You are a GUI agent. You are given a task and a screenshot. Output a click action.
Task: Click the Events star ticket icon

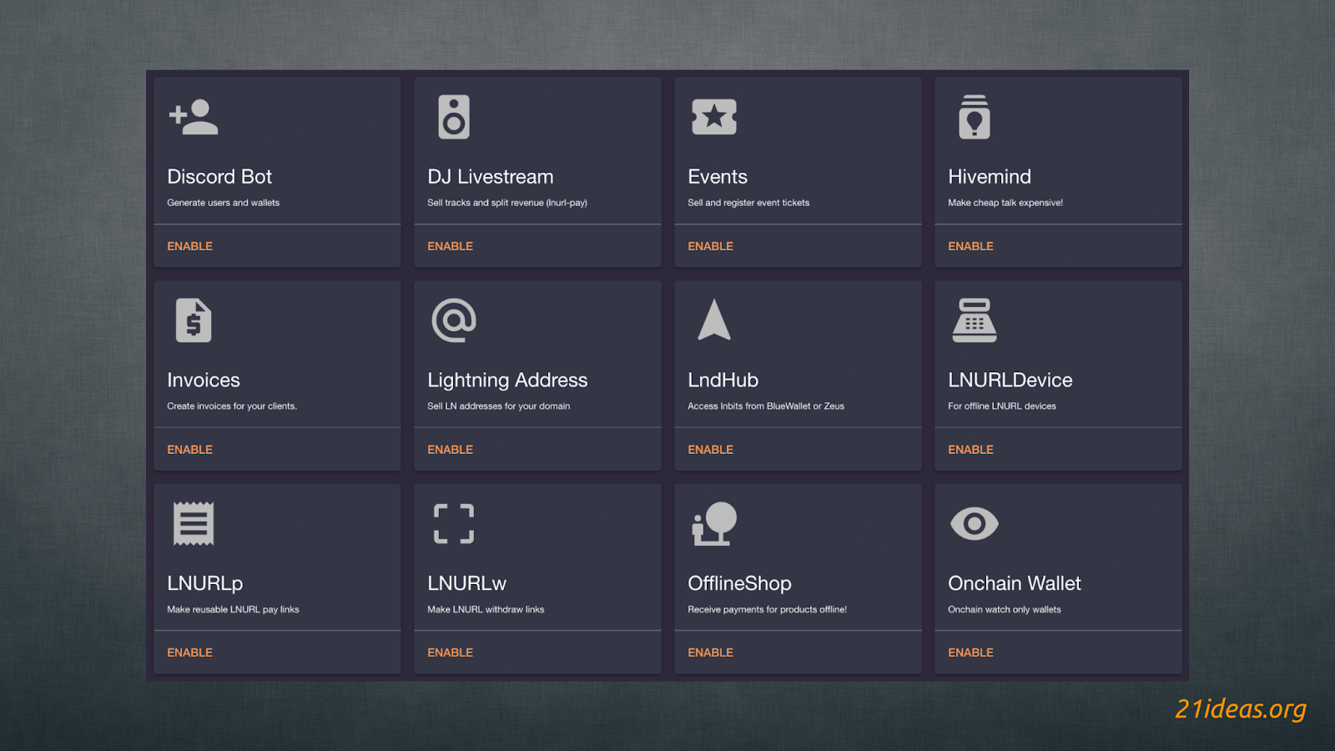[x=714, y=118]
